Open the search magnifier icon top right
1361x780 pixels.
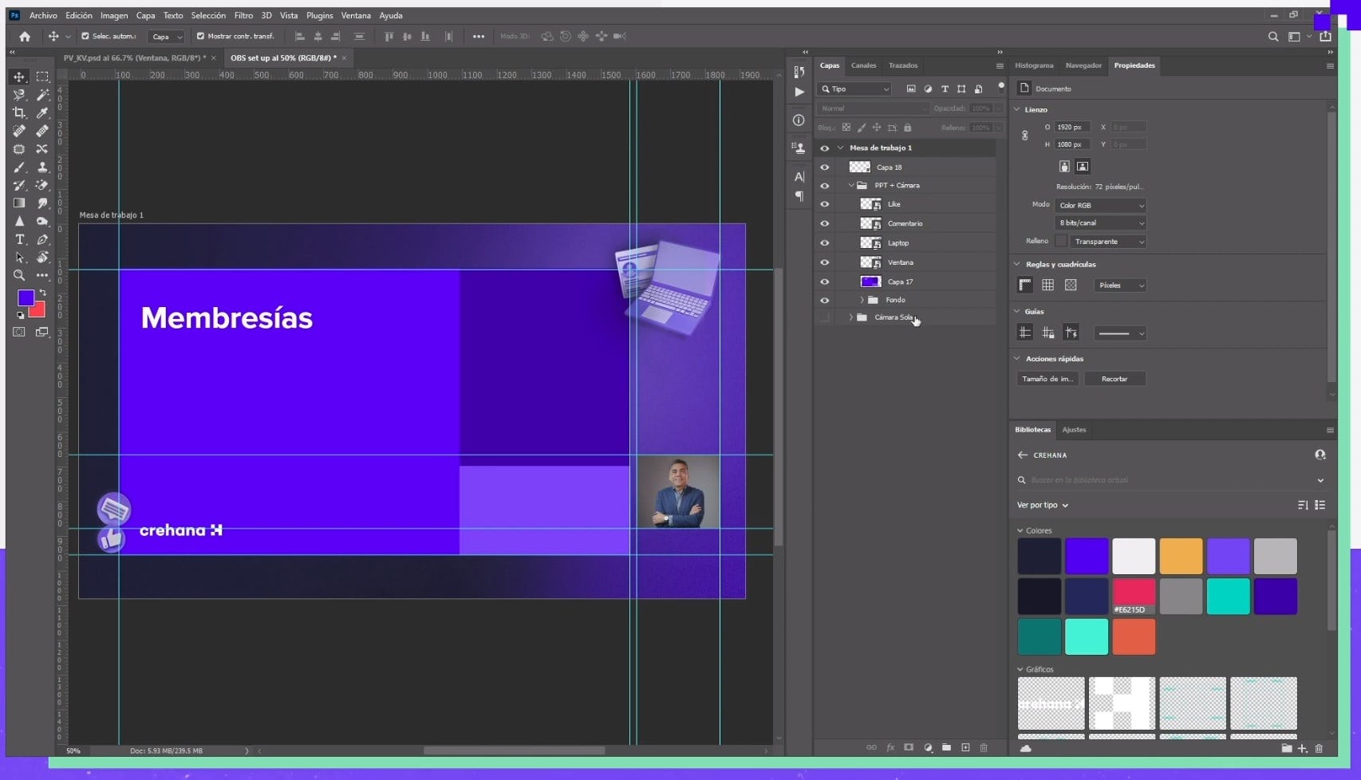[1273, 37]
